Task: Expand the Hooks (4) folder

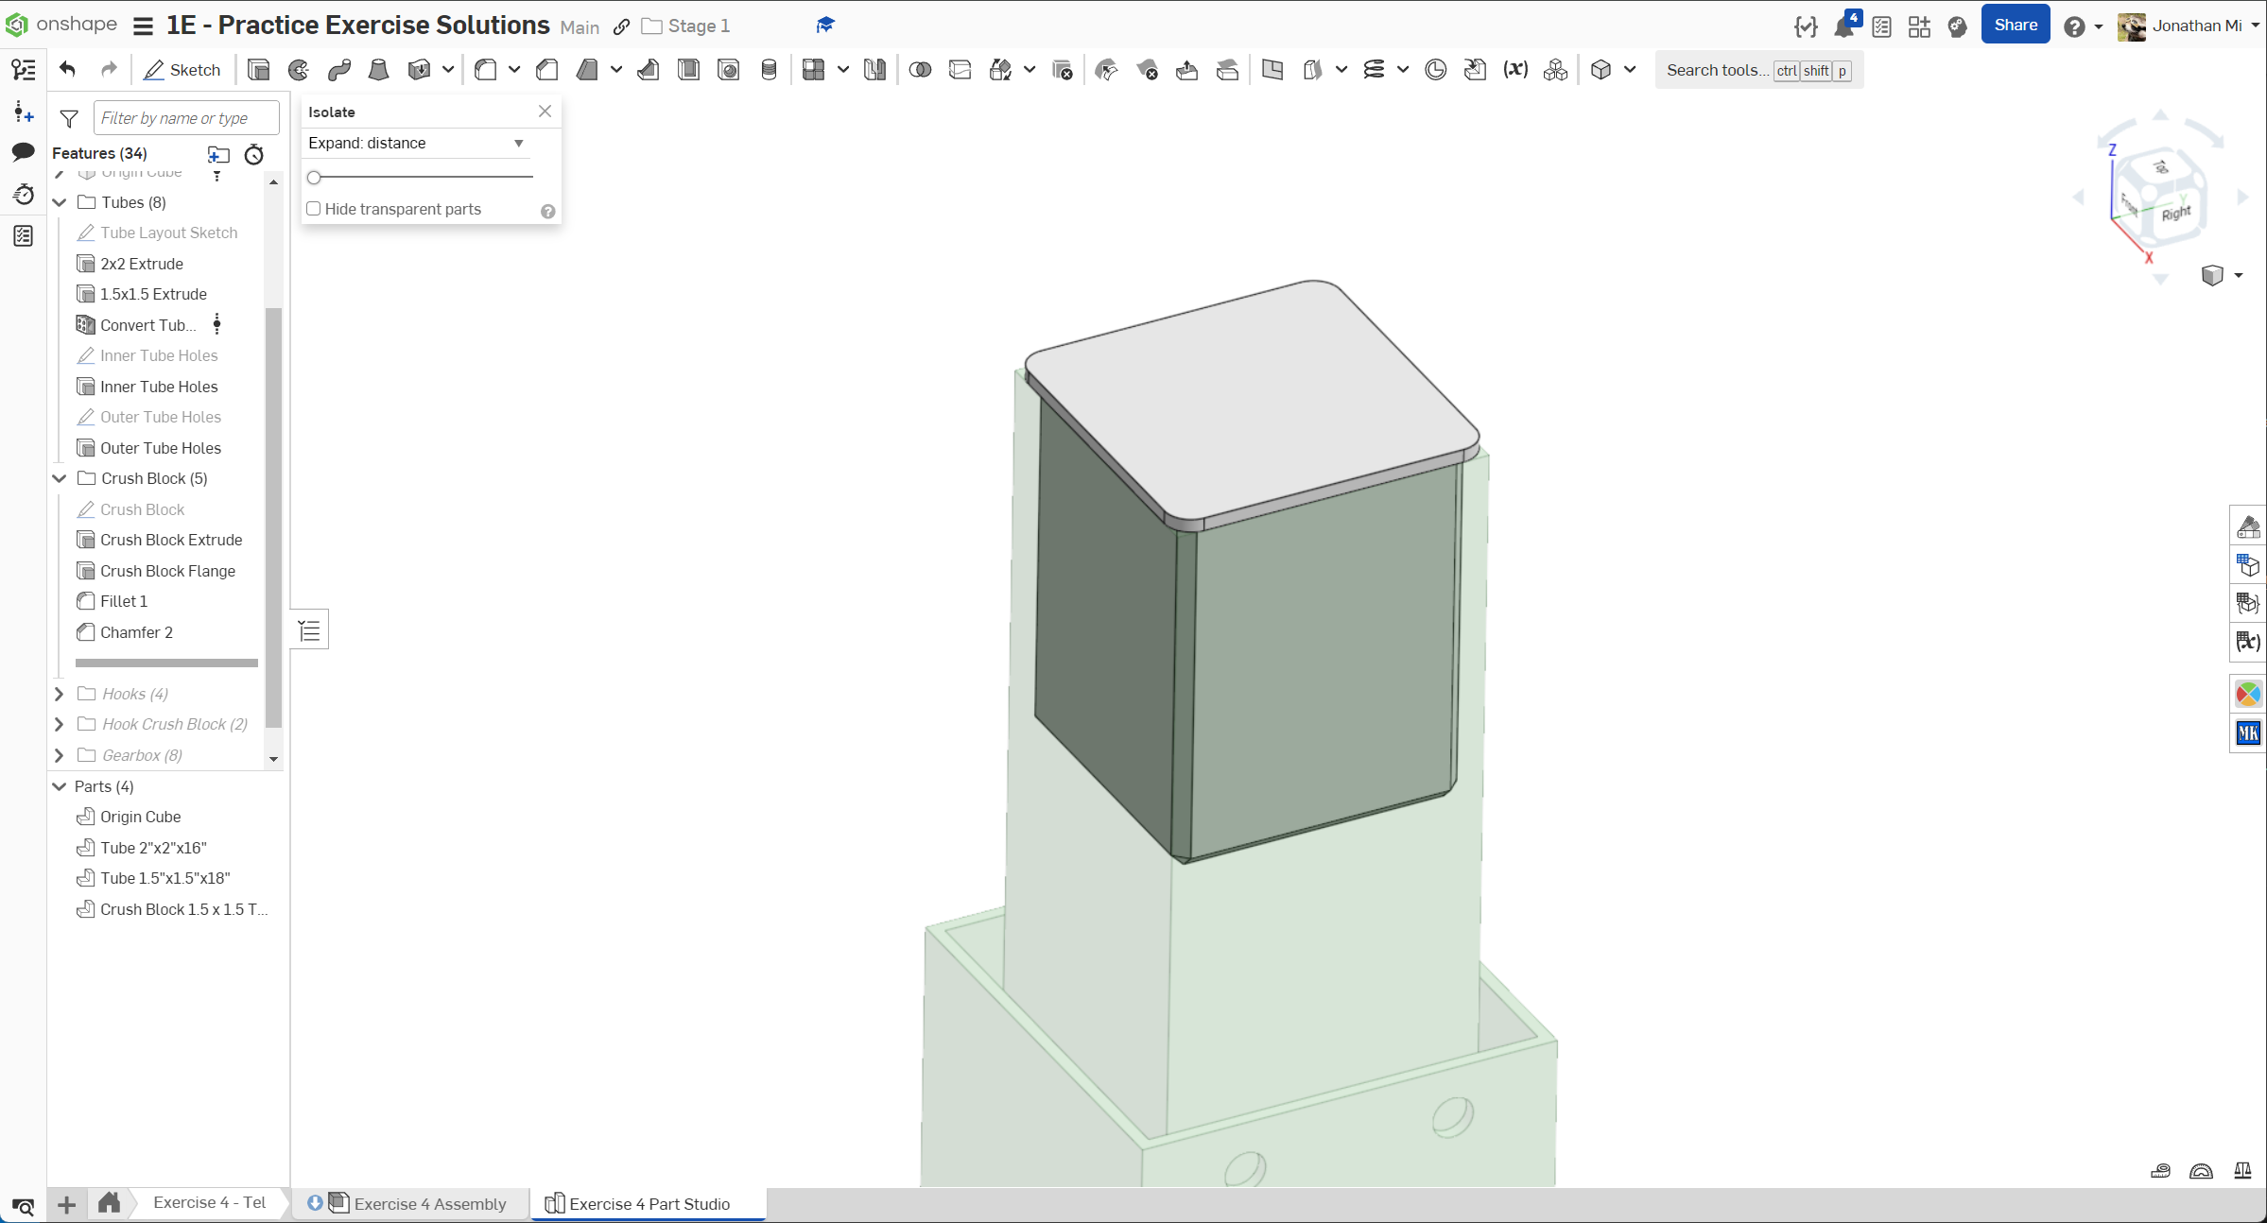Action: (60, 694)
